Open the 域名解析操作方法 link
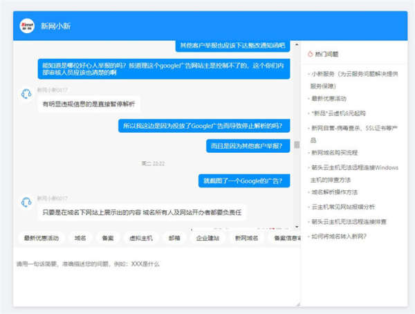 (x=334, y=192)
